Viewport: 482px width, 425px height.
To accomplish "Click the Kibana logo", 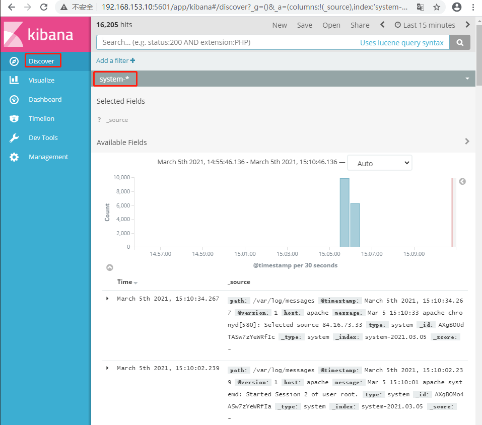I will tap(38, 34).
